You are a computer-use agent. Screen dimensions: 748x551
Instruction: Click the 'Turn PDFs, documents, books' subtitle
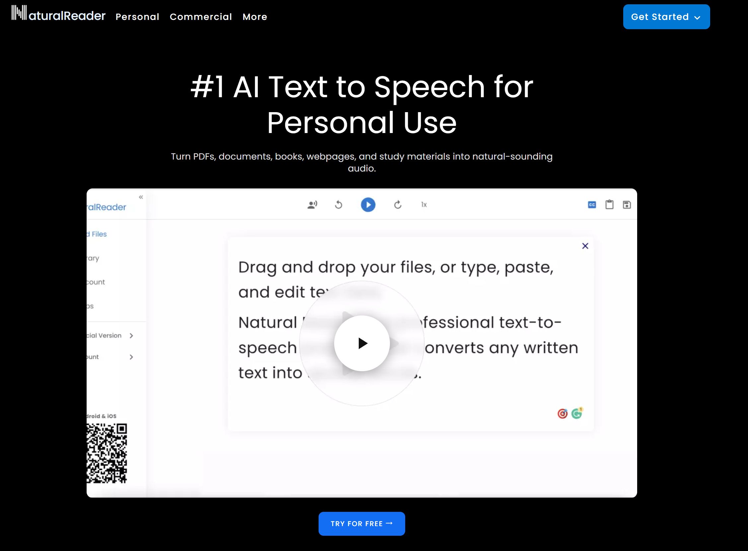click(x=362, y=162)
